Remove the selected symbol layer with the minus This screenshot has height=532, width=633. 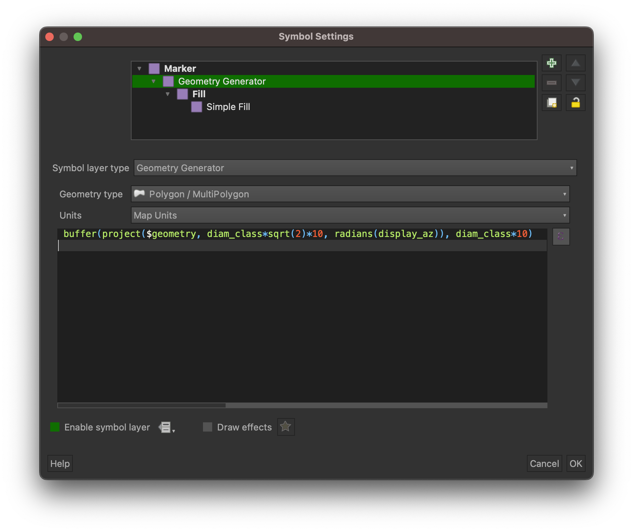point(551,83)
